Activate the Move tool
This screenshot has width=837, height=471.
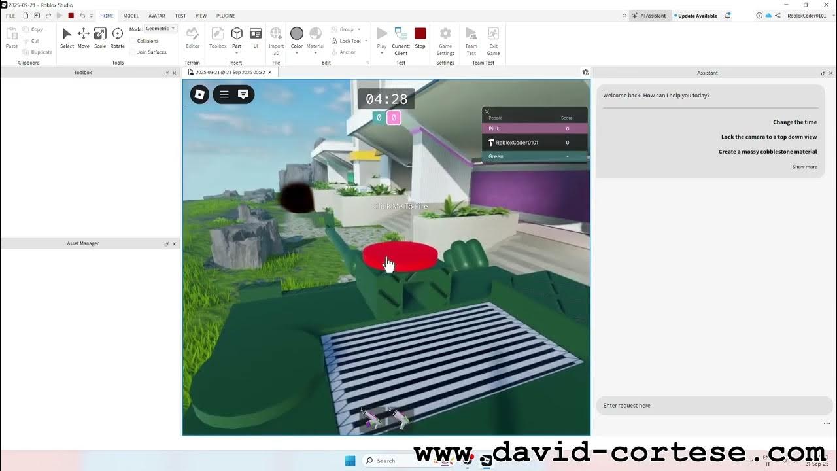pos(84,38)
